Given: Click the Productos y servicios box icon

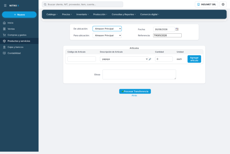Looking at the screenshot, I should tap(4, 41).
